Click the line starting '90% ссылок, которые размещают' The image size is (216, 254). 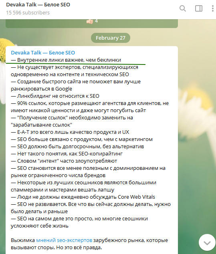[90, 103]
